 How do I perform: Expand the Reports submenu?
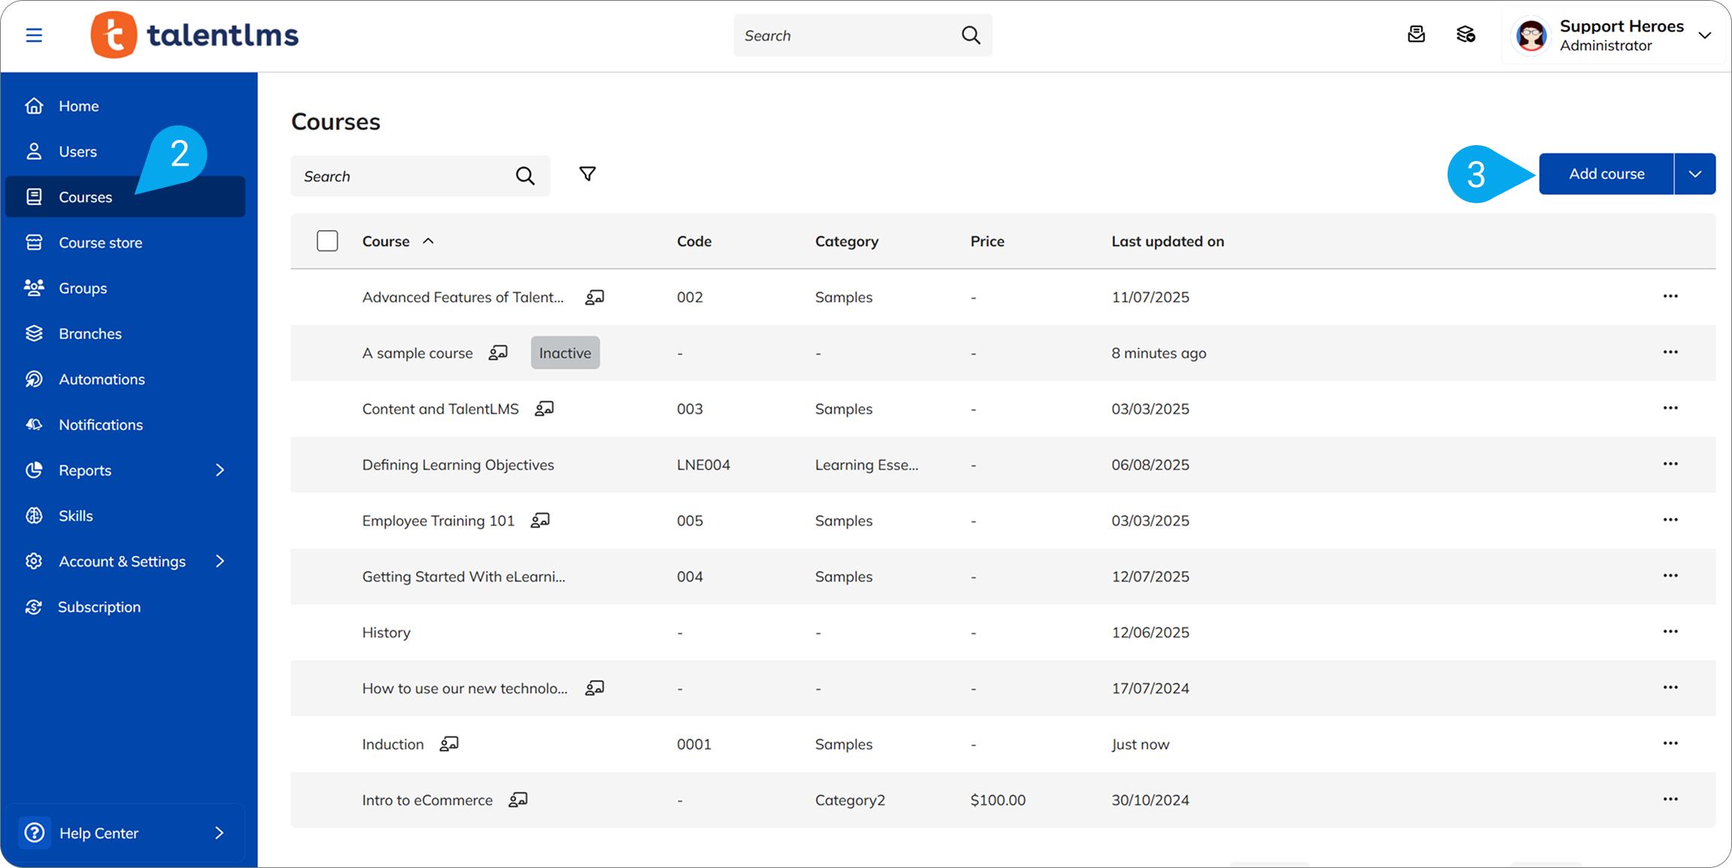[220, 470]
